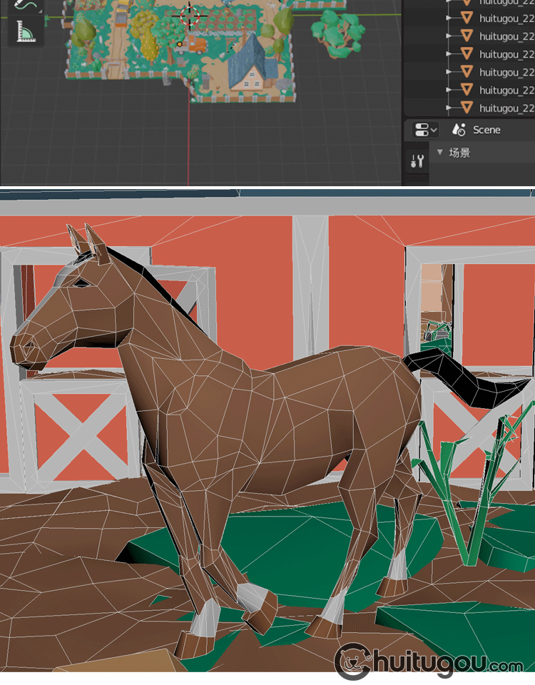The width and height of the screenshot is (535, 685).
Task: Select the Annotate tool
Action: click(x=28, y=6)
